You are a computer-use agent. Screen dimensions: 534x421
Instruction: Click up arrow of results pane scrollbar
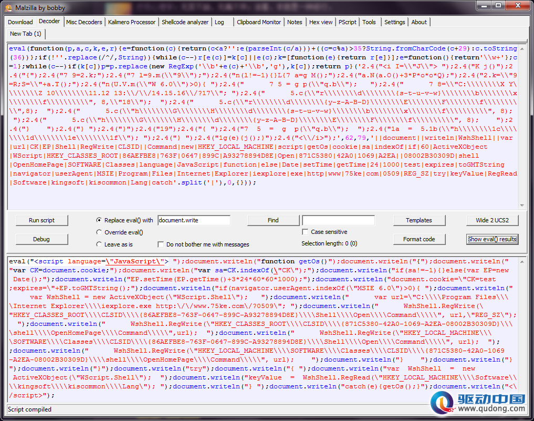522,262
